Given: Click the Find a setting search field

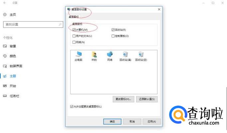Looking at the screenshot, I should click(33, 24).
